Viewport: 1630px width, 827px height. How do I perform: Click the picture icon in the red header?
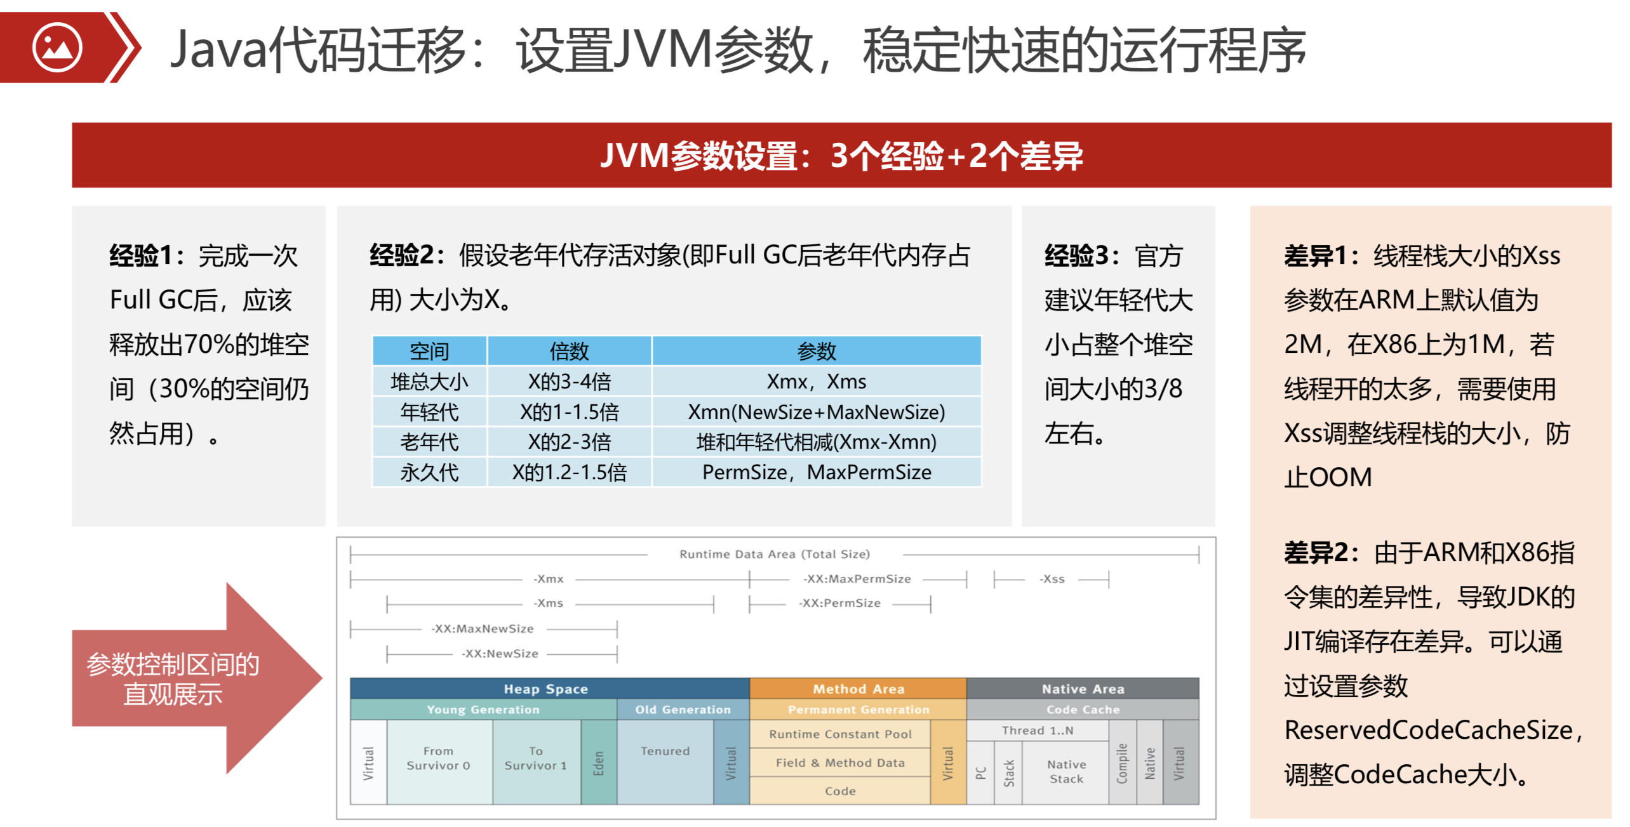coord(57,48)
